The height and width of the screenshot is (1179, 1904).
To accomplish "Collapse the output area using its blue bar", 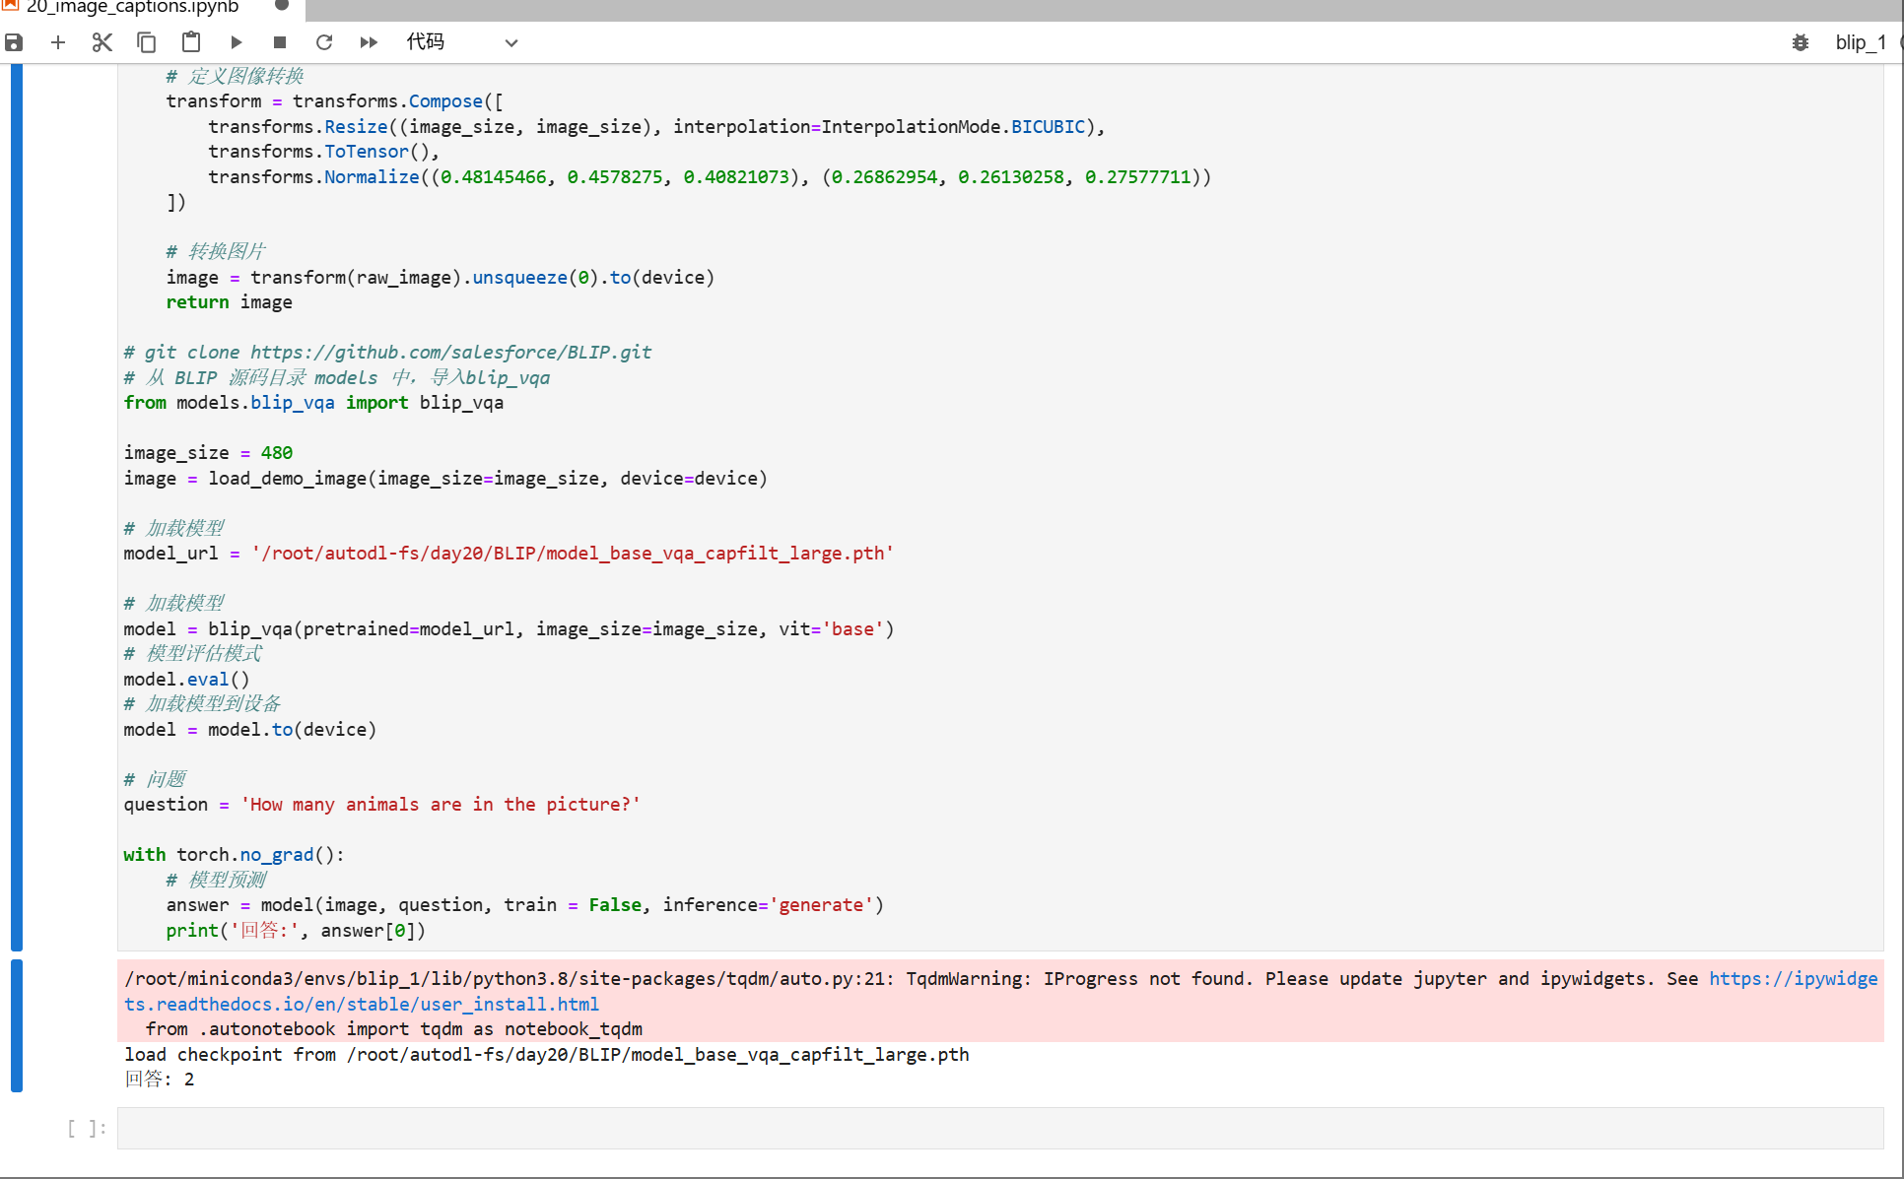I will coord(17,1025).
